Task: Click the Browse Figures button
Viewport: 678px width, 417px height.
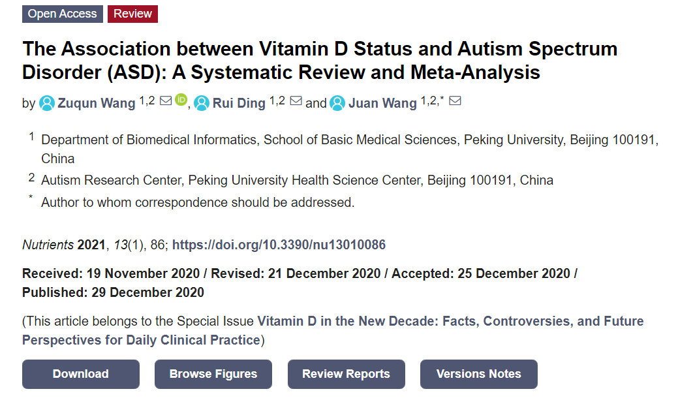Action: [x=213, y=374]
